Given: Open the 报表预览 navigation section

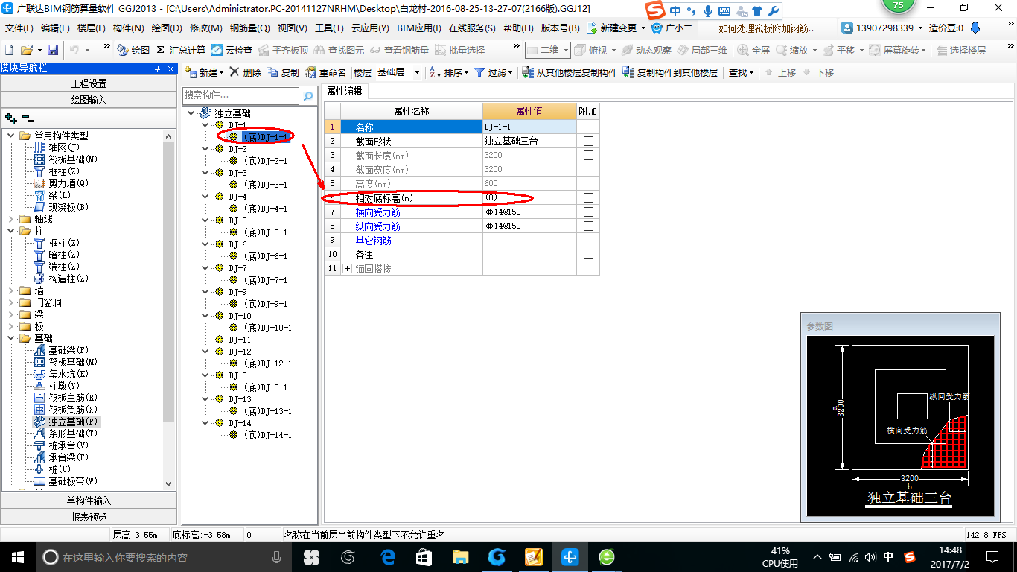Looking at the screenshot, I should tap(89, 517).
